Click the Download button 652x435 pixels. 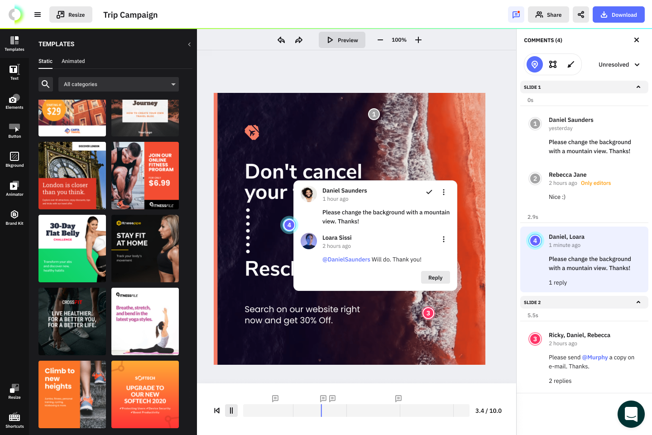point(618,14)
